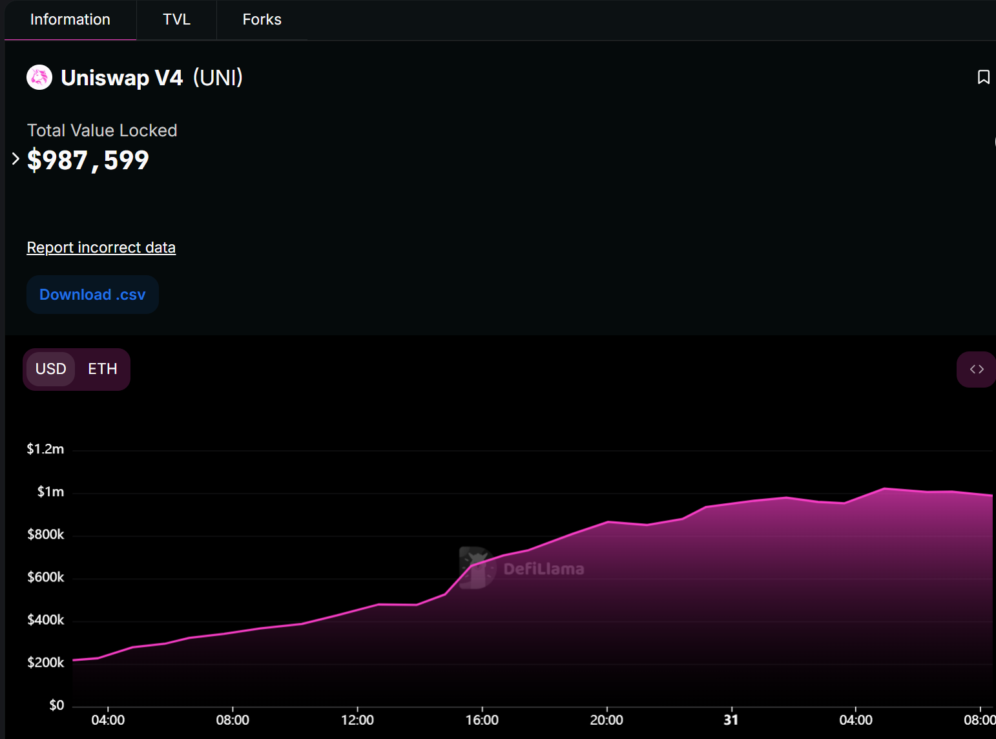The width and height of the screenshot is (996, 739).
Task: Select the 20:00 tick on the x-axis
Action: 607,720
